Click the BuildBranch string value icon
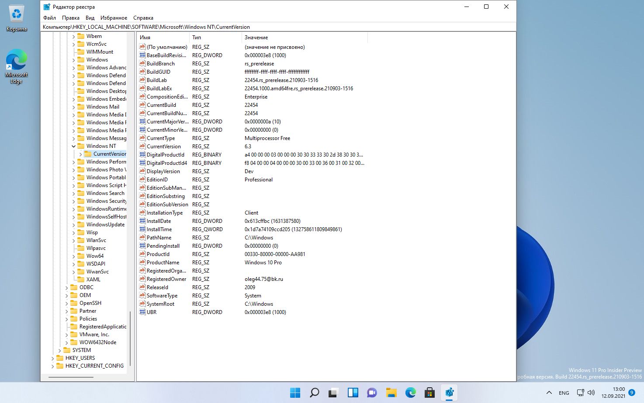 [142, 64]
